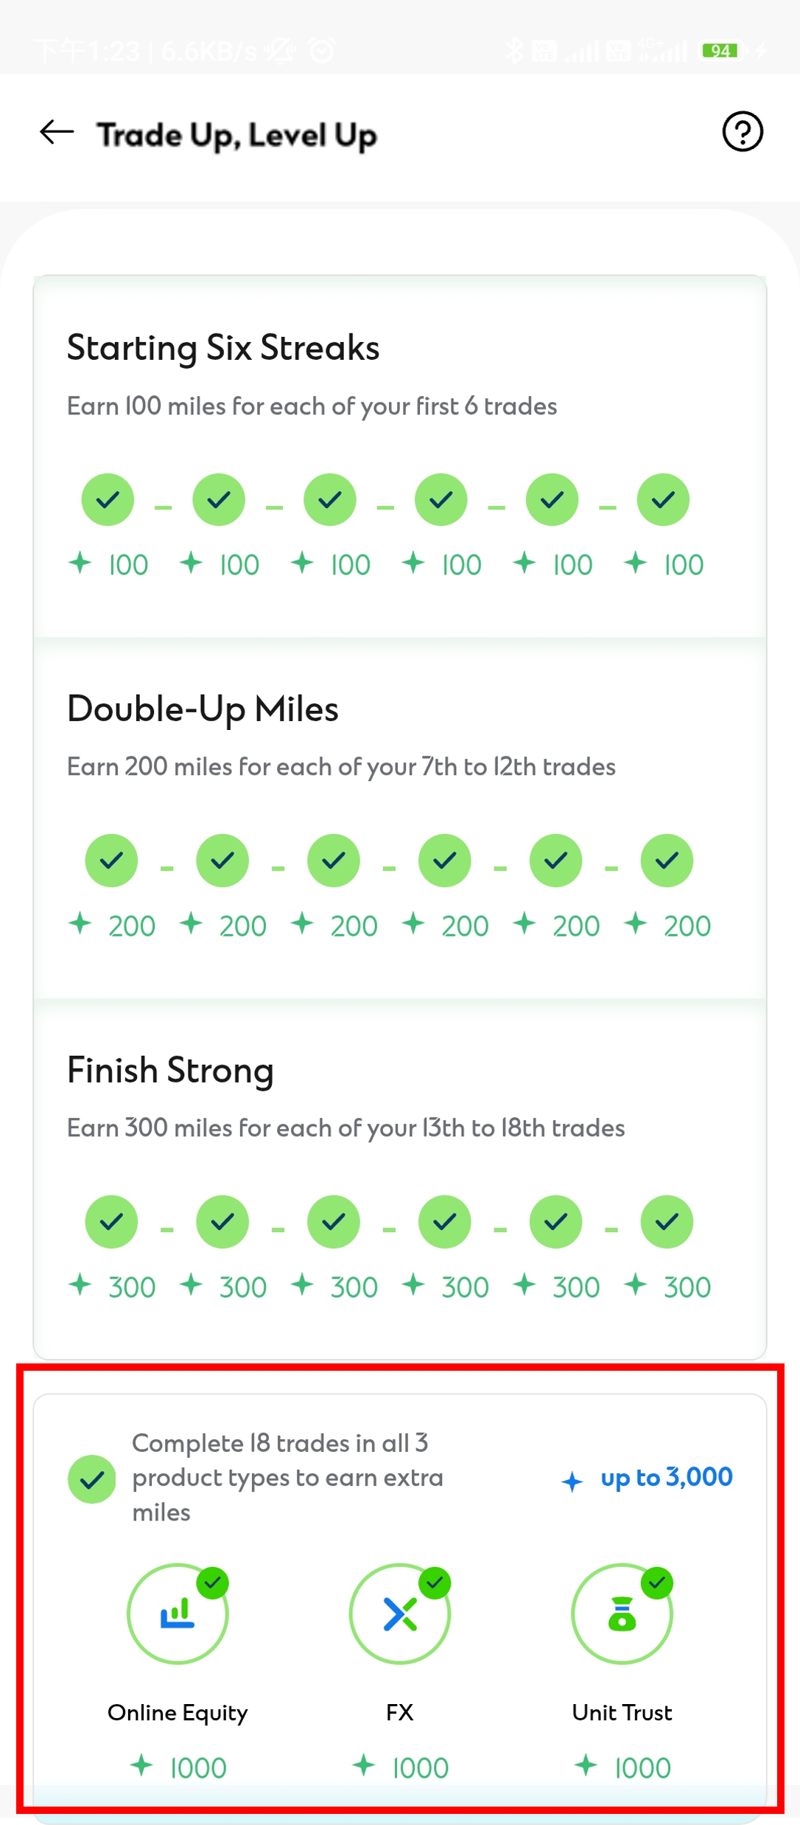Tap the 'Online Equity' label

click(178, 1712)
